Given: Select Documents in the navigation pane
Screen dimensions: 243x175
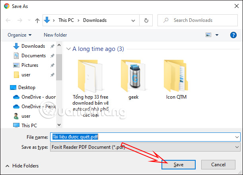Looking at the screenshot, I should pyautogui.click(x=33, y=56).
